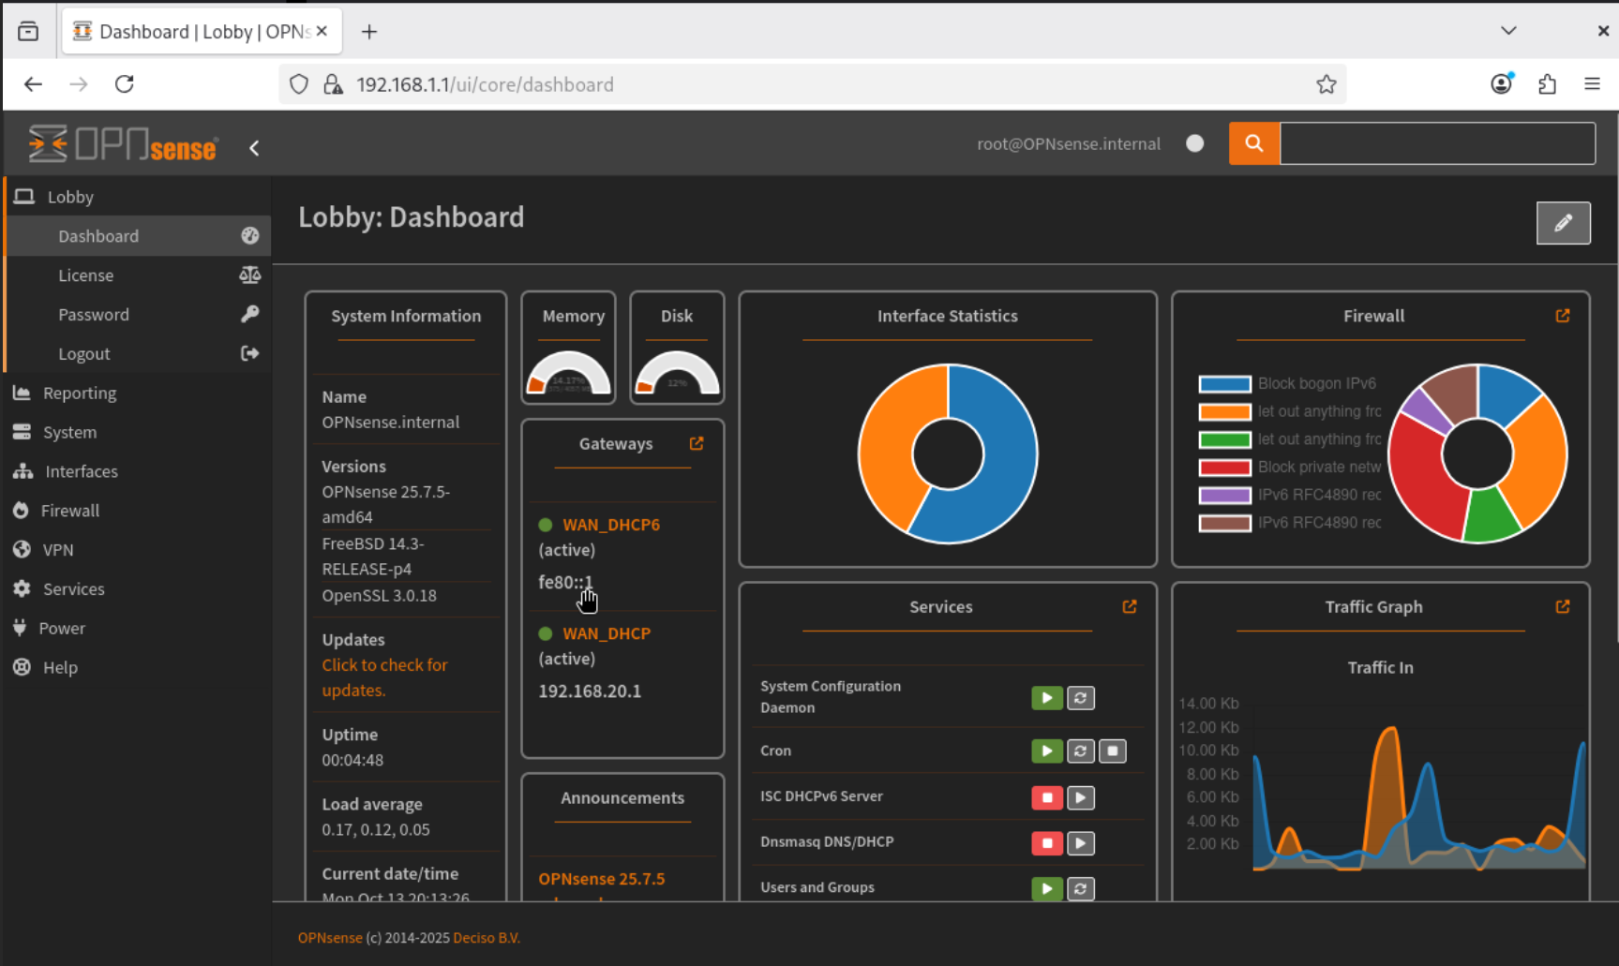The width and height of the screenshot is (1619, 966).
Task: Expand the Interfaces sidebar menu
Action: pos(81,471)
